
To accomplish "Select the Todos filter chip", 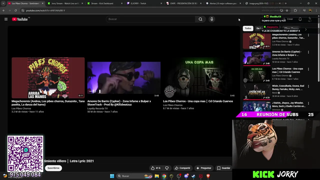I will point(248,28).
